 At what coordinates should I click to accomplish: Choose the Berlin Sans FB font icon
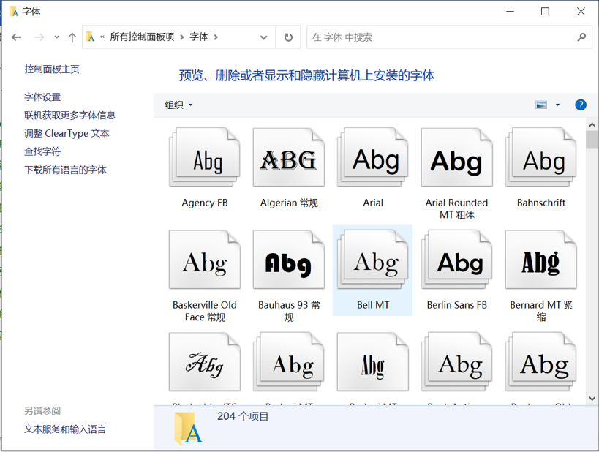pos(457,260)
